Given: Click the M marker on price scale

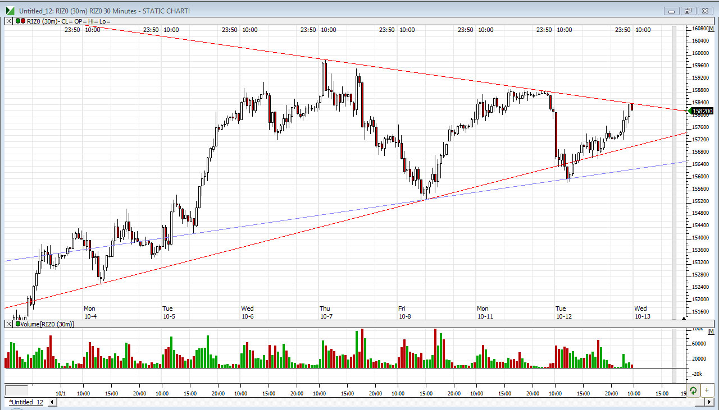Looking at the screenshot, I should pyautogui.click(x=710, y=27).
